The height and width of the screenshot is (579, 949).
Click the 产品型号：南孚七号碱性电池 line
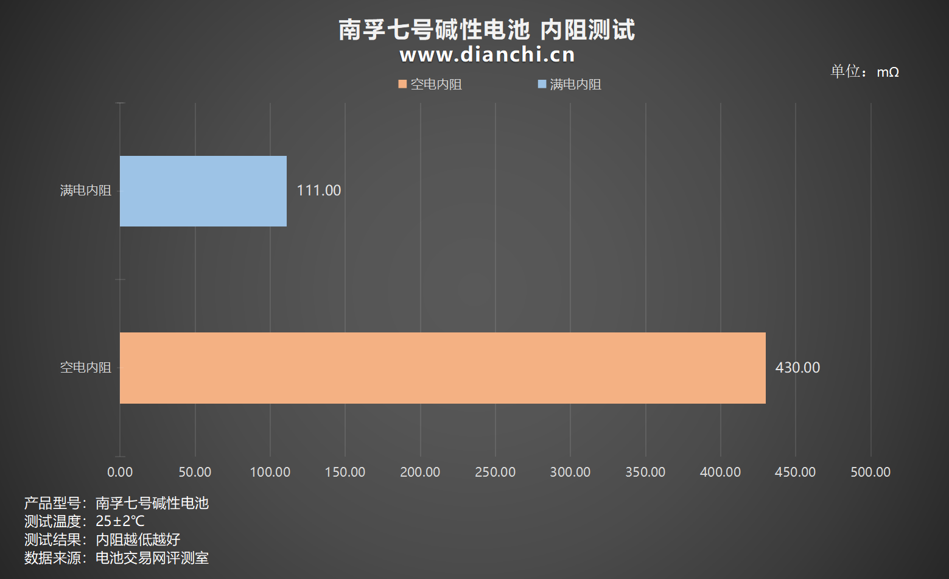(116, 503)
